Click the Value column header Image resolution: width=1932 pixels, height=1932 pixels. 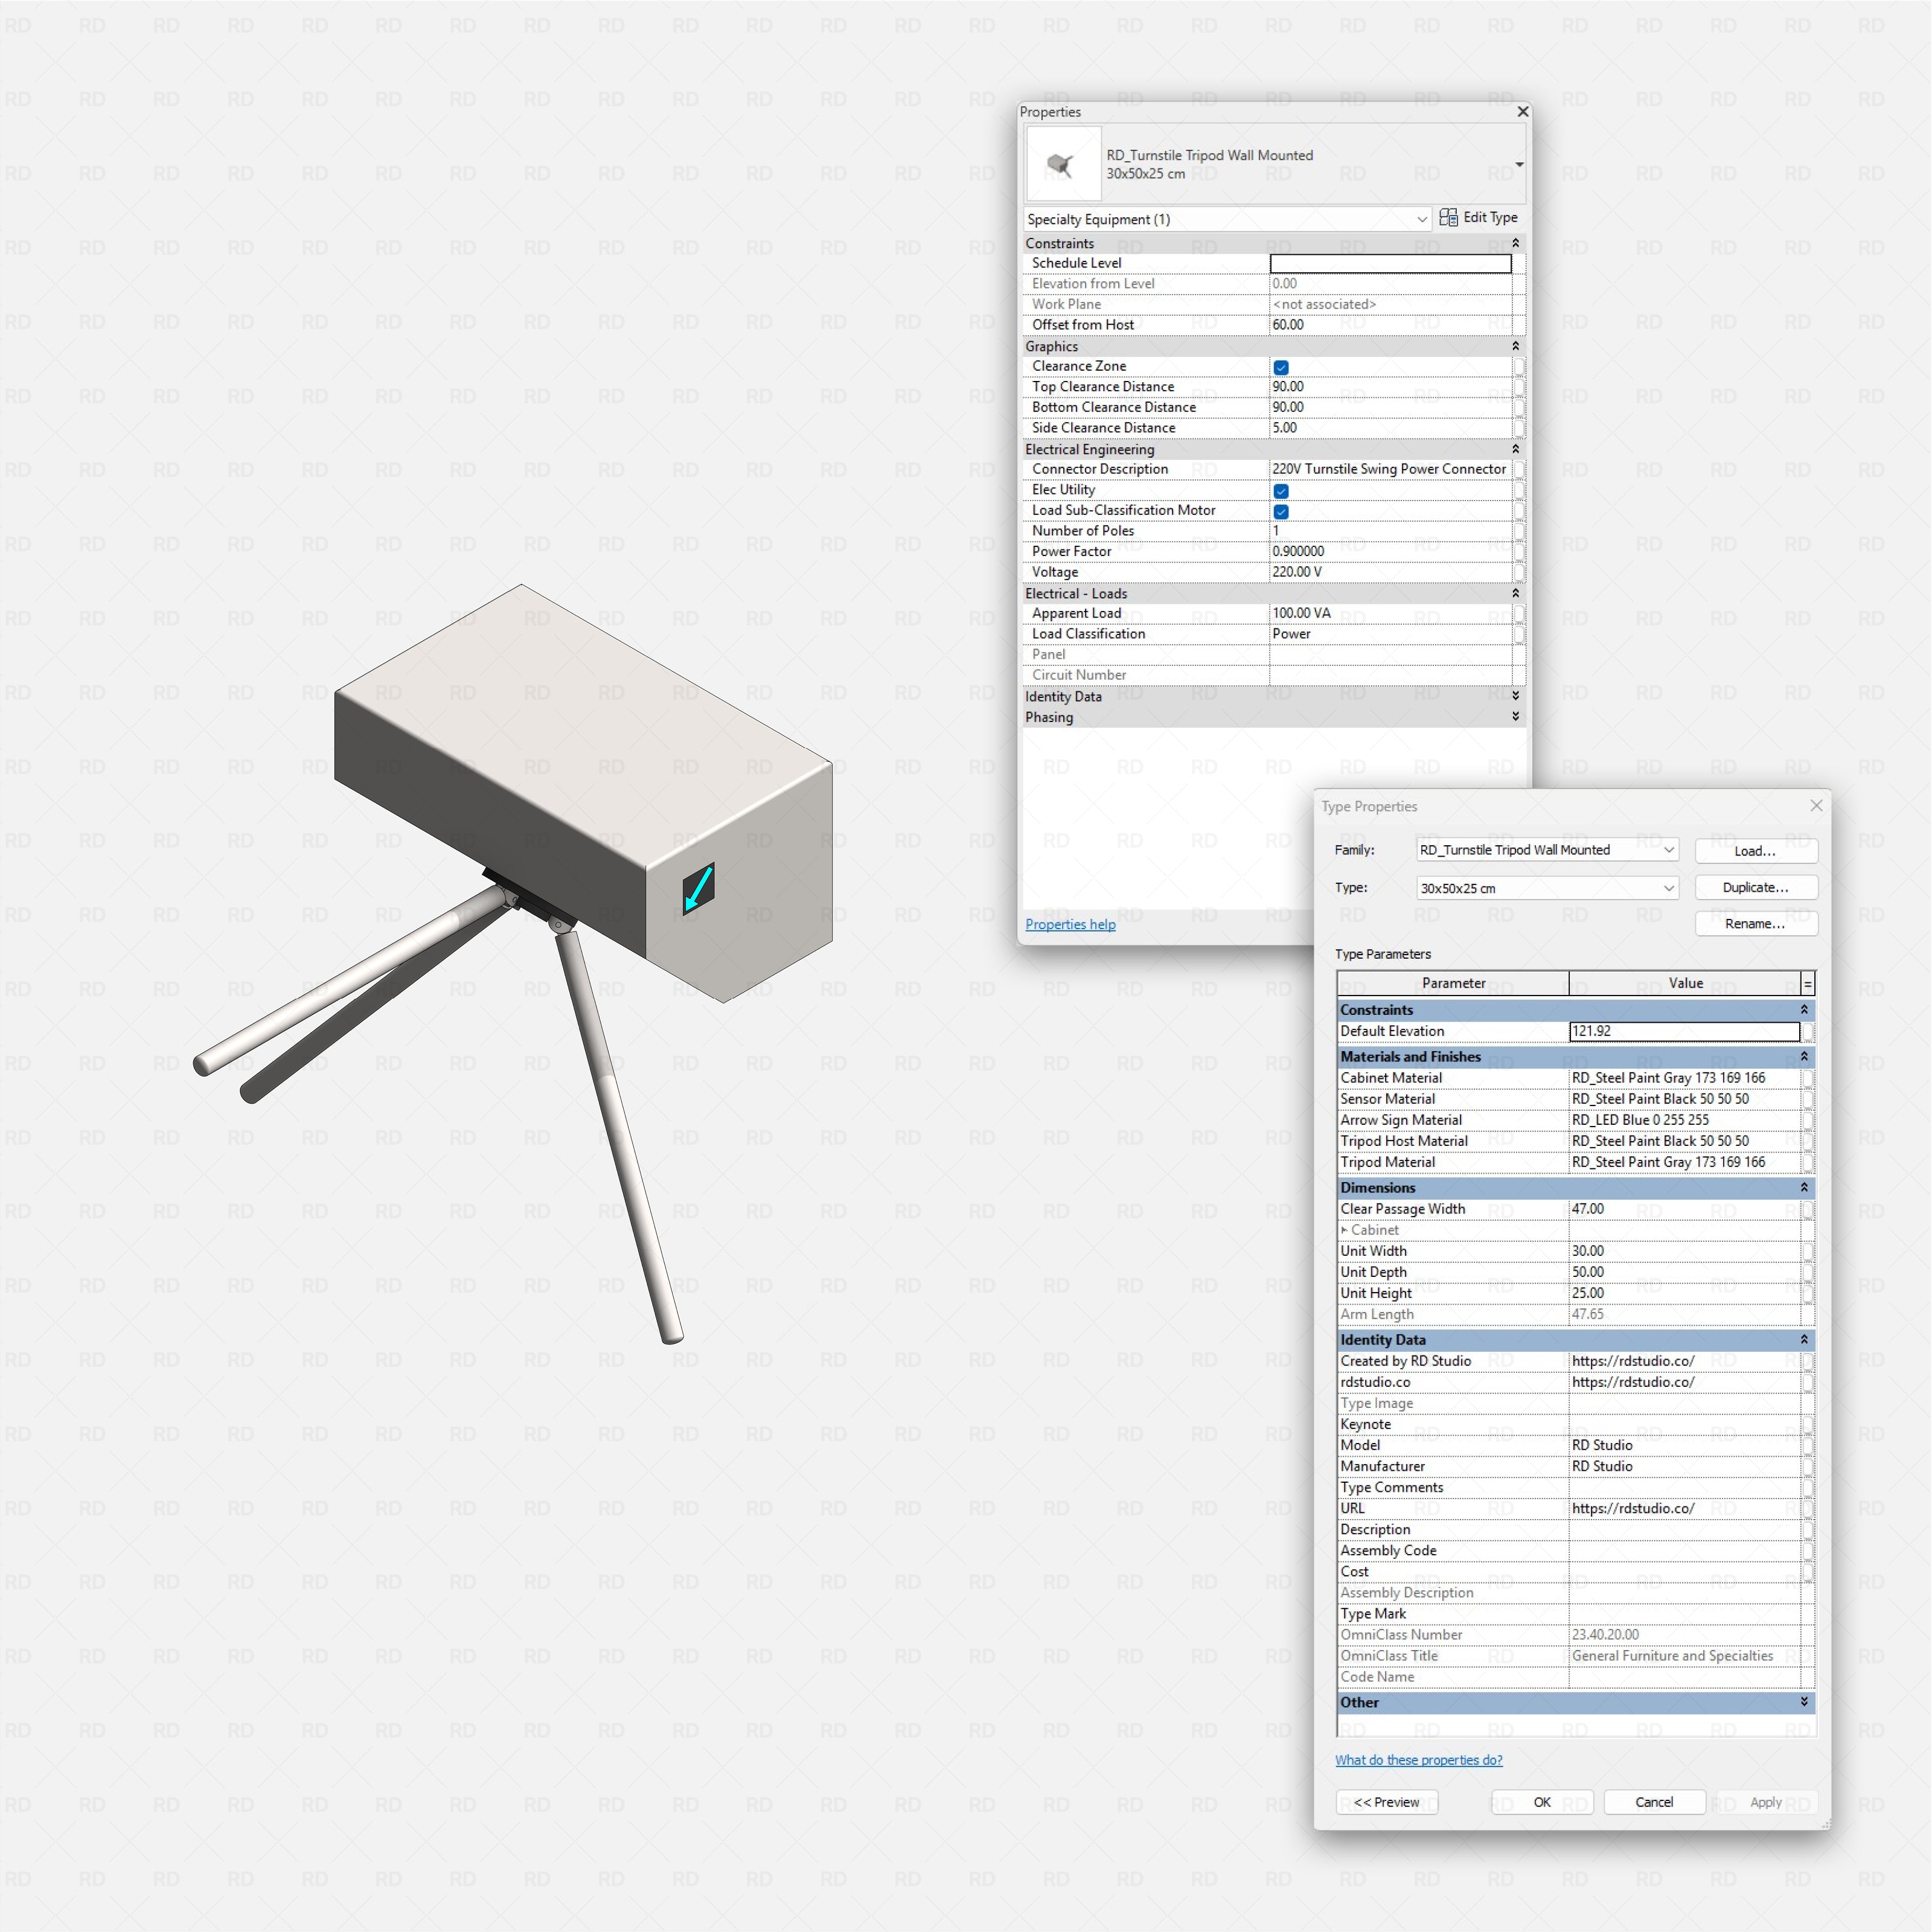pos(1685,983)
